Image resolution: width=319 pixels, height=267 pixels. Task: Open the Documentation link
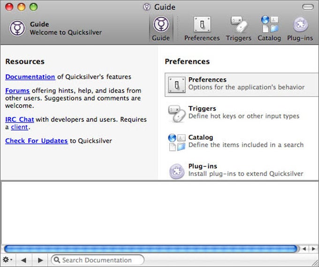click(30, 77)
